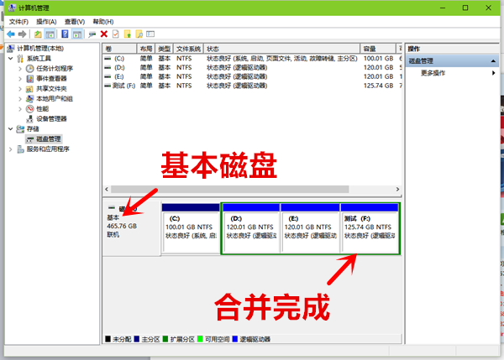Screen dimensions: 504x360
Task: Select the (D:) partition block in disk map
Action: (x=250, y=228)
